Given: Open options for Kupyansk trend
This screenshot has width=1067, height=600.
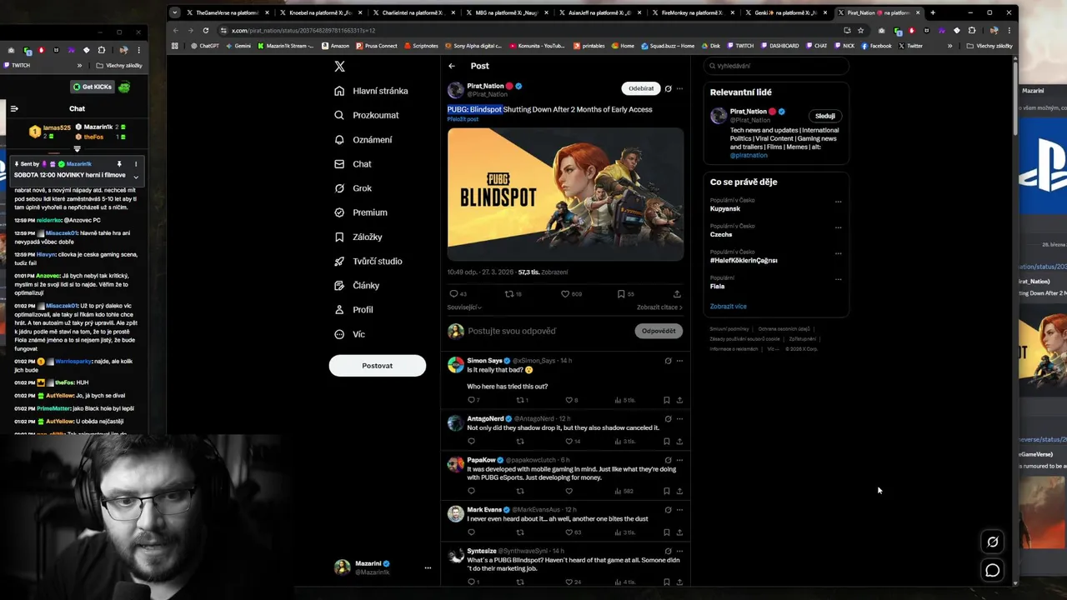Looking at the screenshot, I should click(x=839, y=202).
